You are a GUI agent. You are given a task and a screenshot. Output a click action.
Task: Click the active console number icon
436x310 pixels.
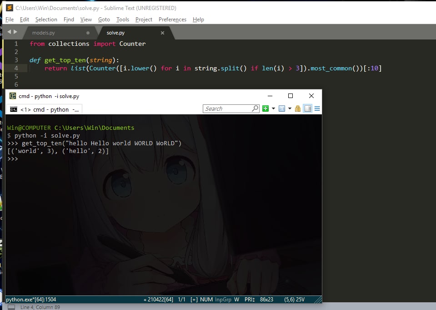(281, 108)
